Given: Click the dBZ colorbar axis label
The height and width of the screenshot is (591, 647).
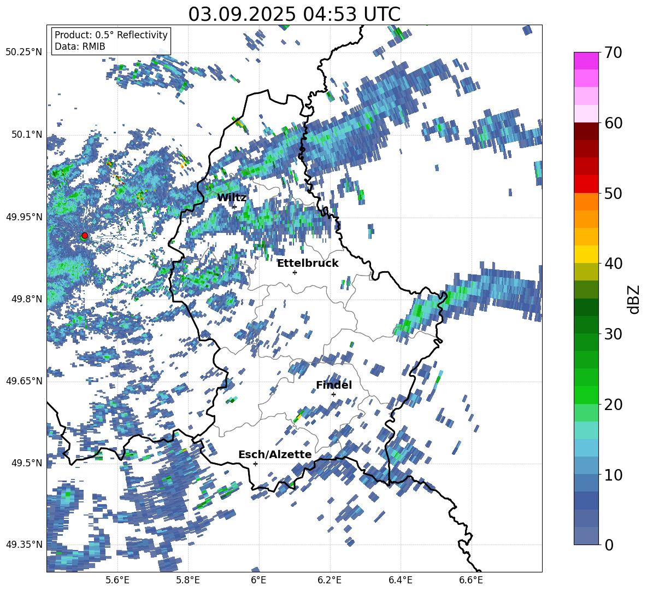Looking at the screenshot, I should click(634, 300).
